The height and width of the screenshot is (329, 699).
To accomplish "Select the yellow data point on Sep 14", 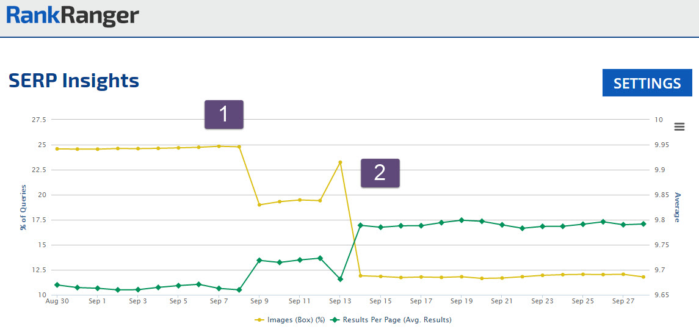I will tap(360, 276).
